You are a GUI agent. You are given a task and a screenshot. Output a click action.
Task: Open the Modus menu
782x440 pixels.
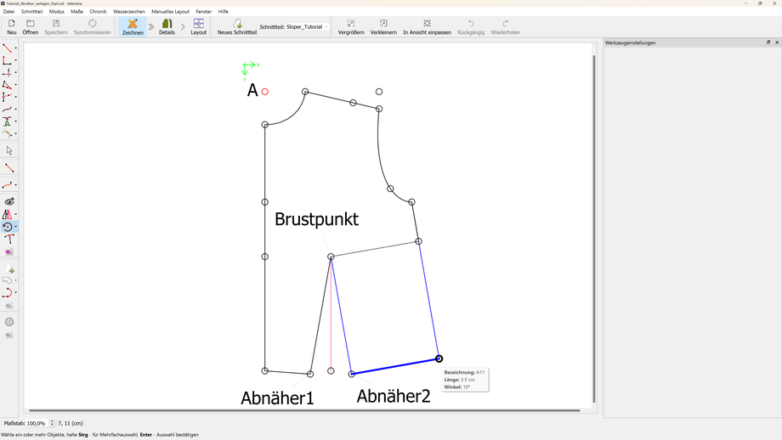click(x=57, y=11)
